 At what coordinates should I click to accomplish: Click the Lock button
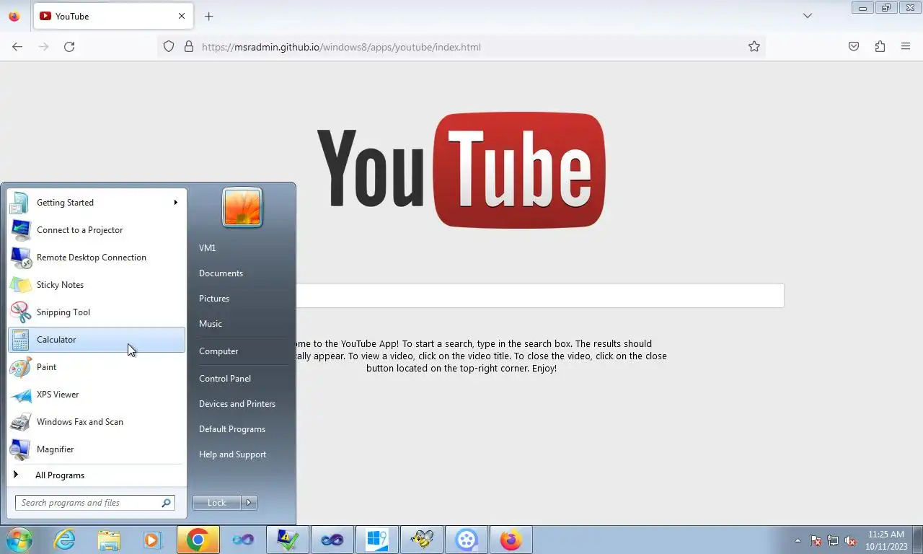(x=216, y=503)
